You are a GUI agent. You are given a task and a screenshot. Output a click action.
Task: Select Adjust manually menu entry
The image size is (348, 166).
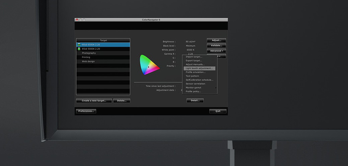[x=195, y=65]
